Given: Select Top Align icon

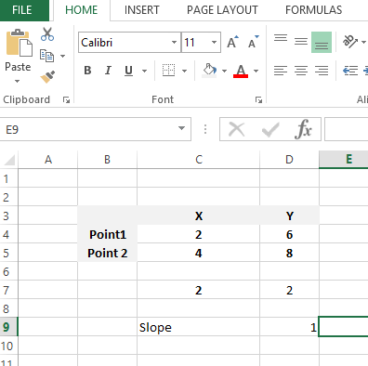Looking at the screenshot, I should point(281,38).
